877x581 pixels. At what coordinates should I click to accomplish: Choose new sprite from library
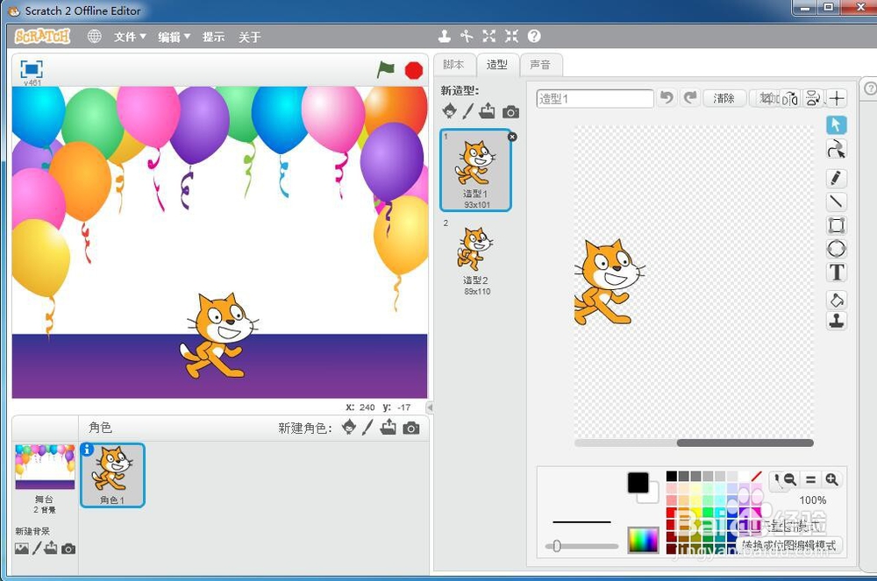click(349, 428)
